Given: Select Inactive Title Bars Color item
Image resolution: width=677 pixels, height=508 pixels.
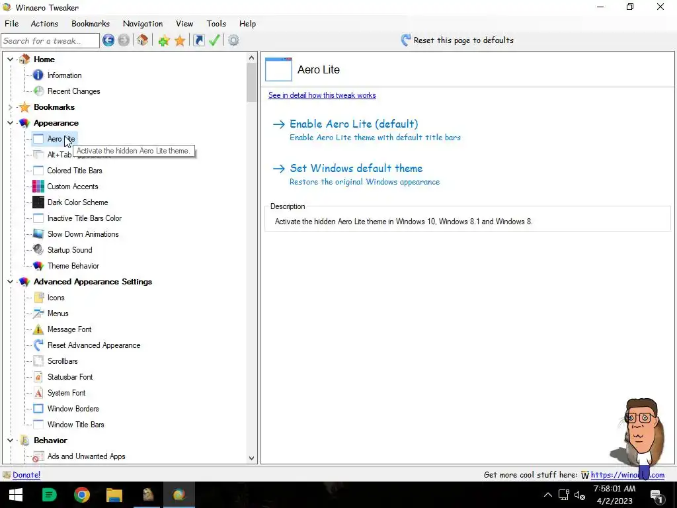Looking at the screenshot, I should pyautogui.click(x=85, y=218).
